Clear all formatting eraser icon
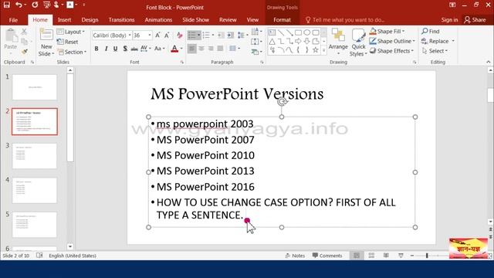Image resolution: width=494 pixels, height=278 pixels. point(180,36)
